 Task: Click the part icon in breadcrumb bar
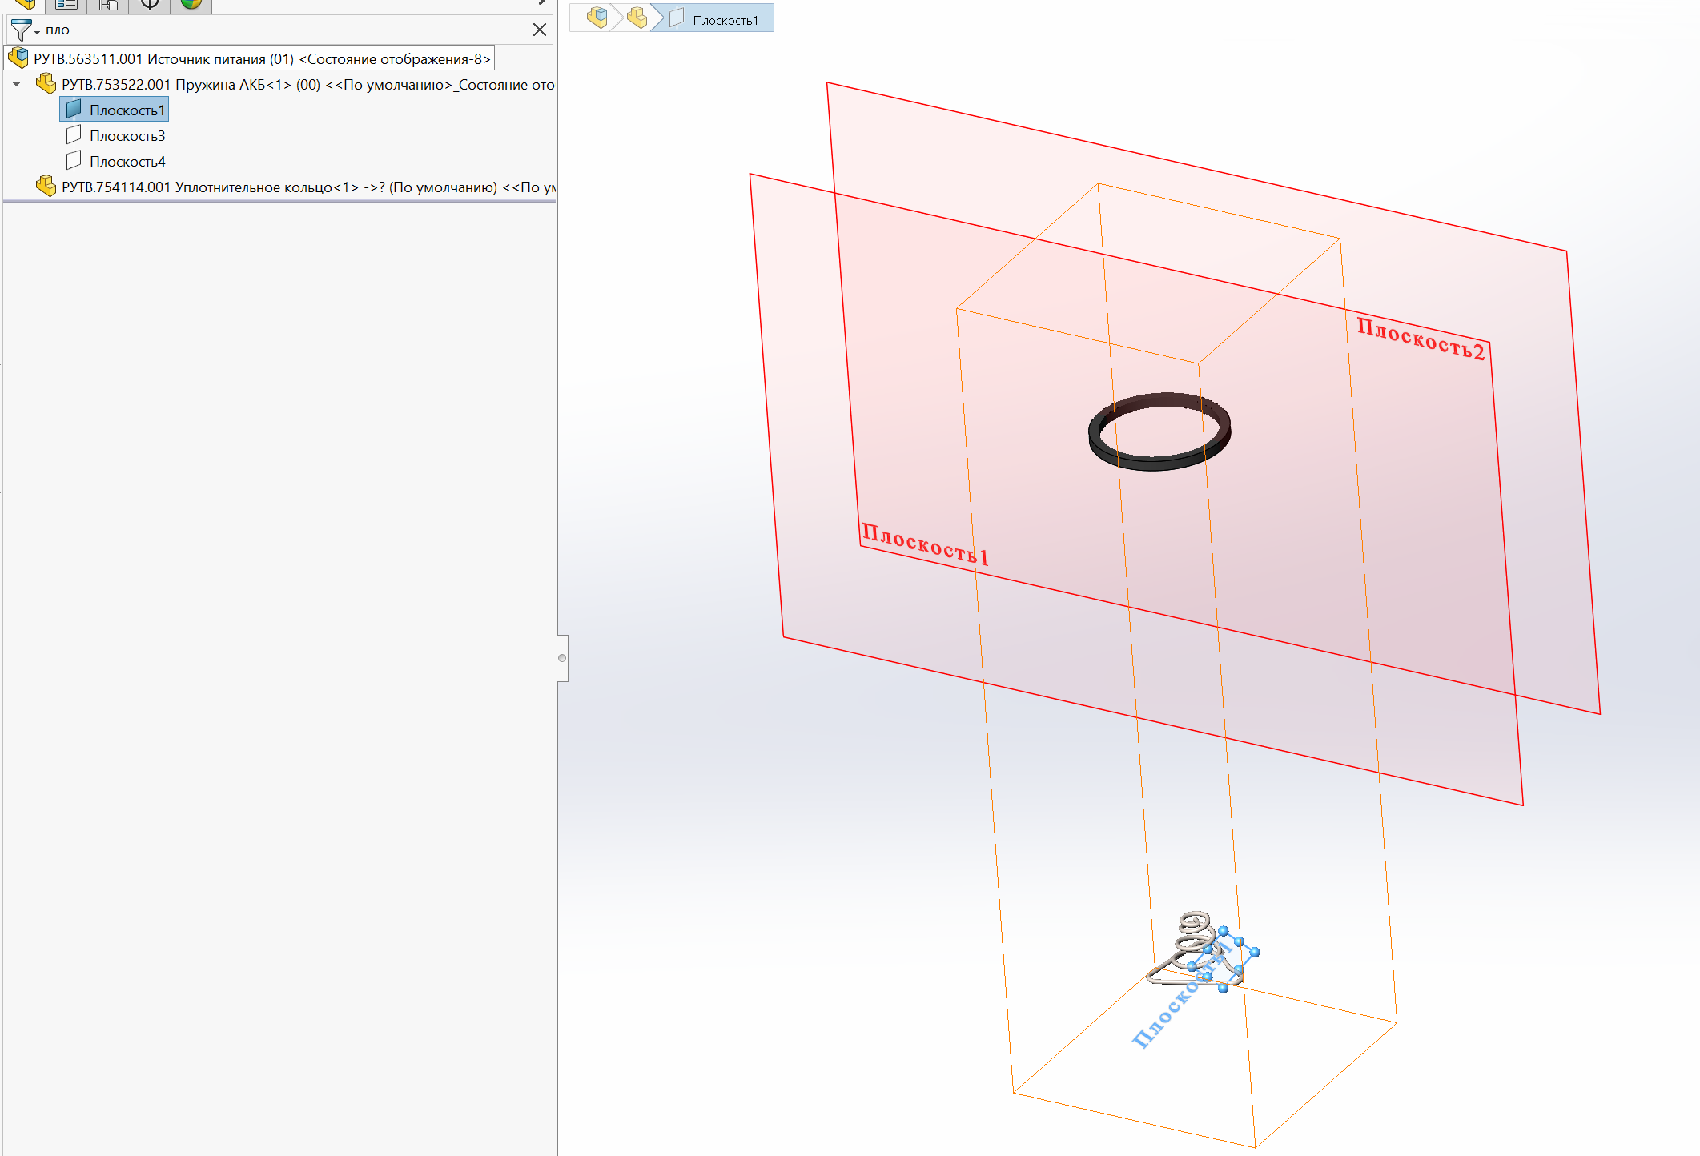pyautogui.click(x=637, y=18)
